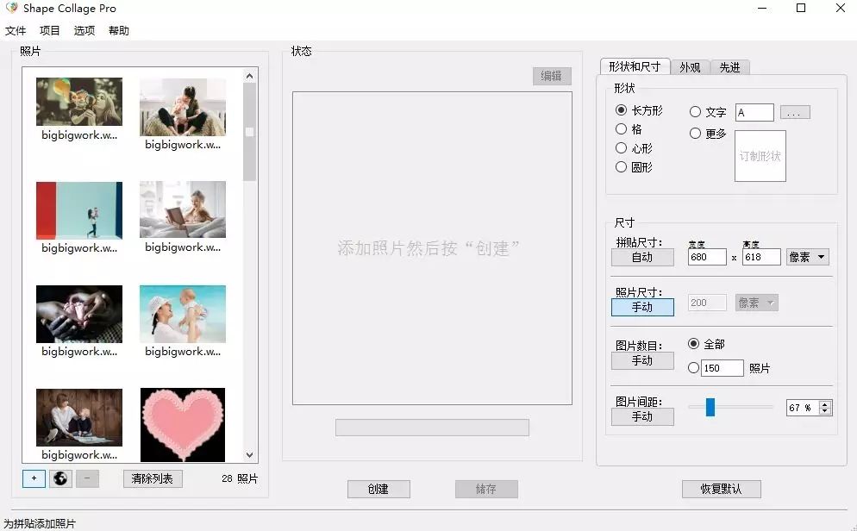The width and height of the screenshot is (857, 531).
Task: Select the mother holding baby on bed thumbnail
Action: coord(183,107)
